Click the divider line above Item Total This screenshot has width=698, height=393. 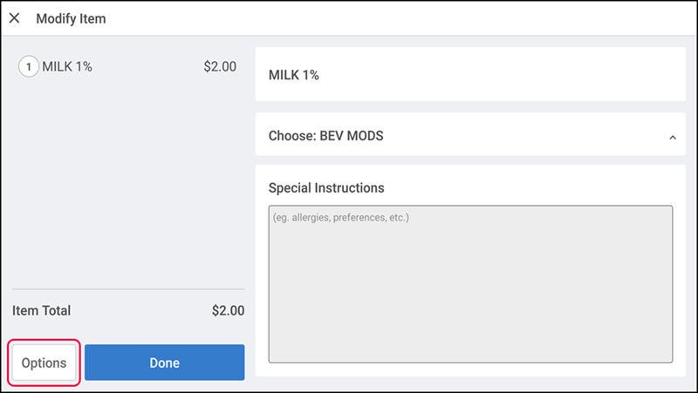click(x=128, y=289)
